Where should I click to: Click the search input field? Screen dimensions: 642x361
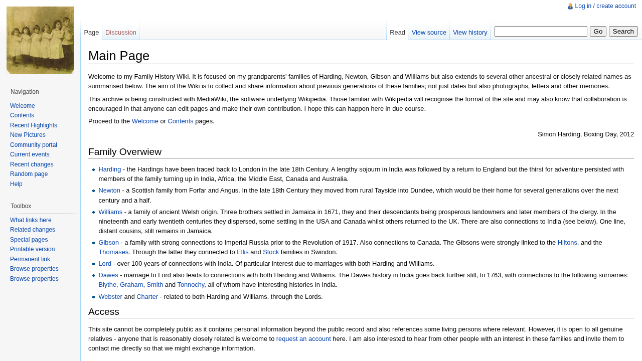coord(540,32)
